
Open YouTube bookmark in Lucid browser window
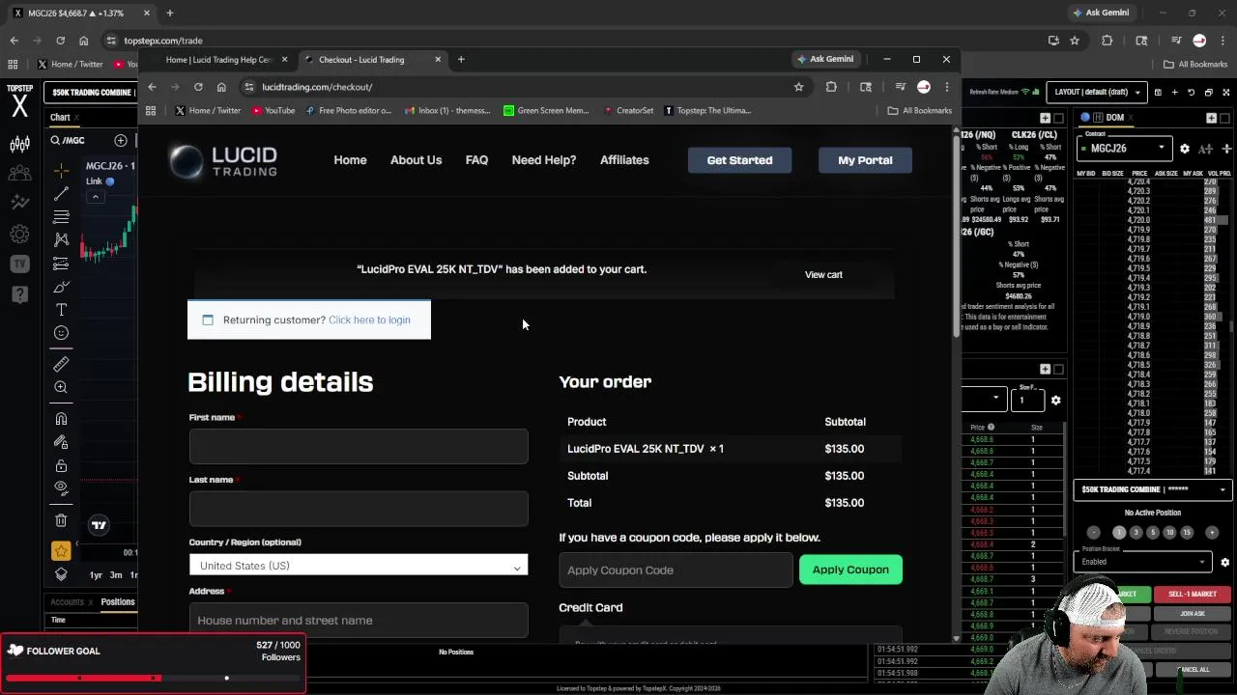(273, 111)
